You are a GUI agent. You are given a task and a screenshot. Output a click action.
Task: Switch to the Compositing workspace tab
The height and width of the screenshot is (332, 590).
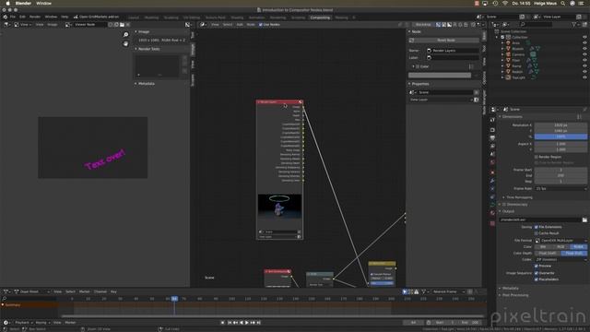point(320,18)
